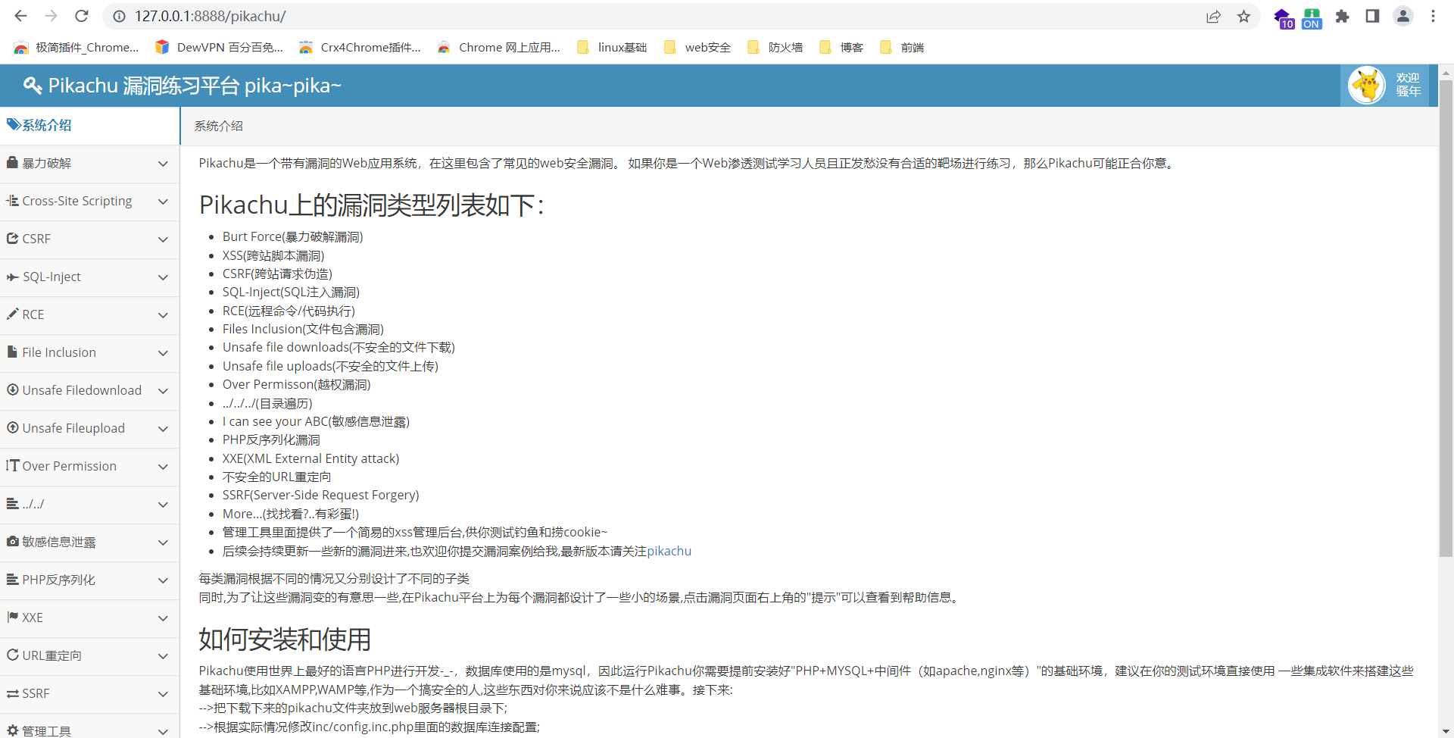
Task: Click the download icon beside Unsafe Filedownload
Action: (x=13, y=389)
